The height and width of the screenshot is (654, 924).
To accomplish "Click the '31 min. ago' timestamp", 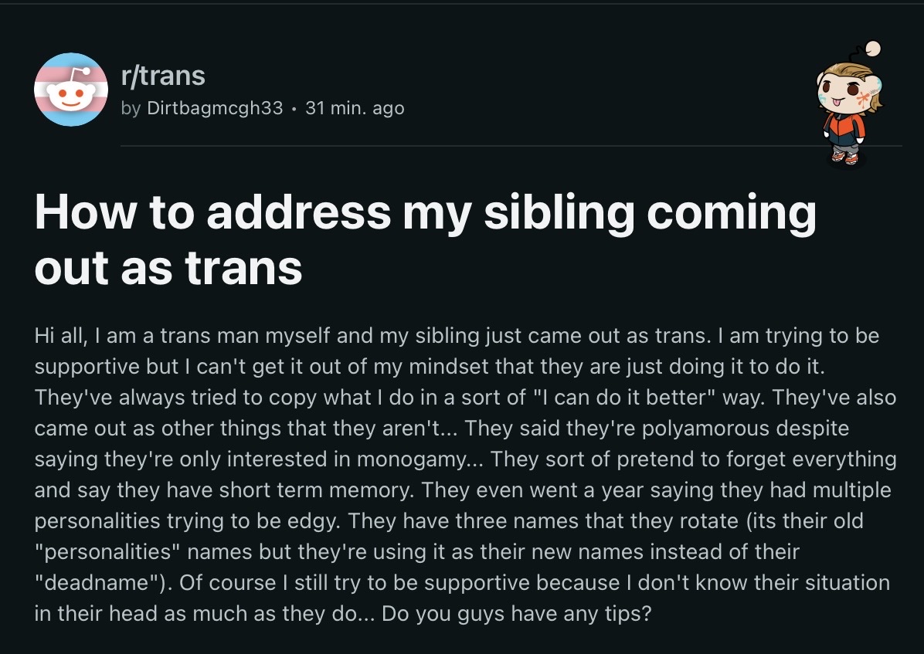I will (355, 108).
